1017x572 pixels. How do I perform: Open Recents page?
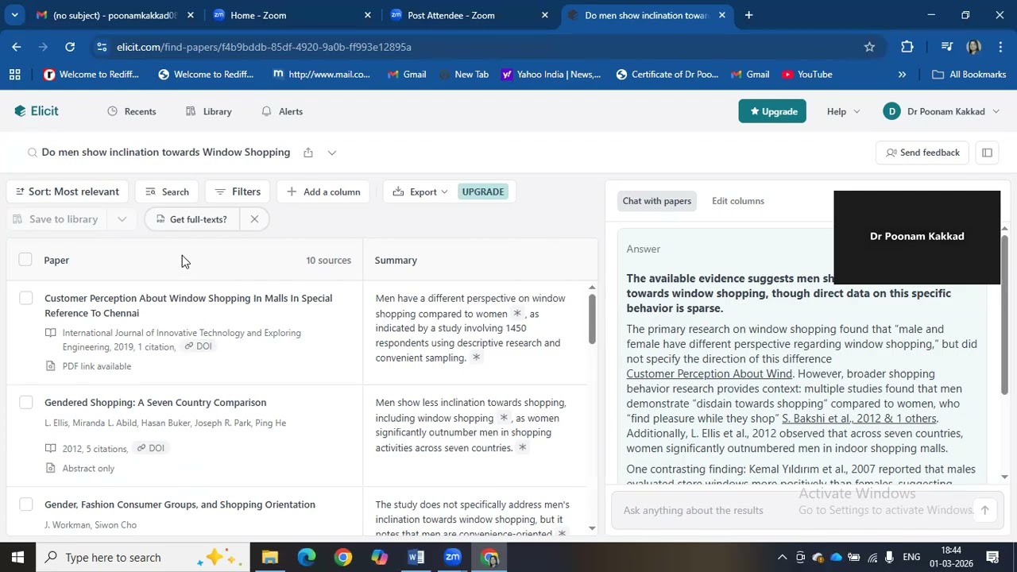132,111
